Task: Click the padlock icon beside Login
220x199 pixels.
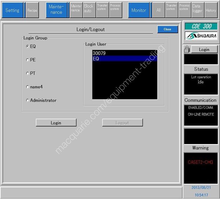Action: pyautogui.click(x=187, y=50)
